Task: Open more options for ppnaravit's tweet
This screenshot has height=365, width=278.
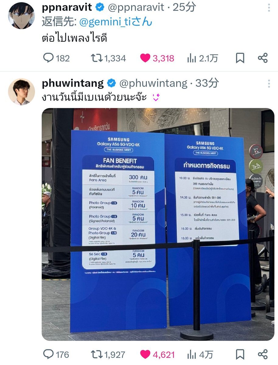Action: 269,8
